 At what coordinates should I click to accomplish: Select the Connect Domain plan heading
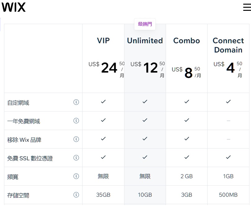(x=228, y=45)
